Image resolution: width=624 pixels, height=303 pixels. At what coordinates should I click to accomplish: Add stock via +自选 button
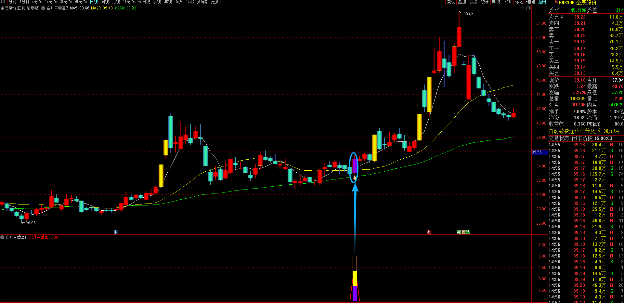[x=531, y=2]
